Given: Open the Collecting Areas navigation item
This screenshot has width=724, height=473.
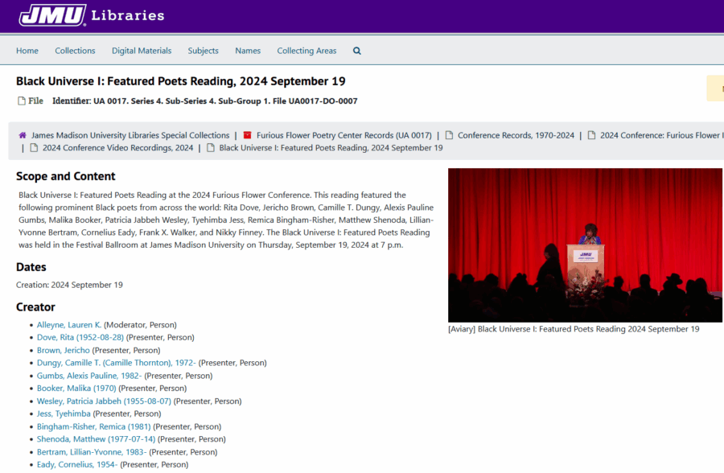Looking at the screenshot, I should [x=306, y=50].
